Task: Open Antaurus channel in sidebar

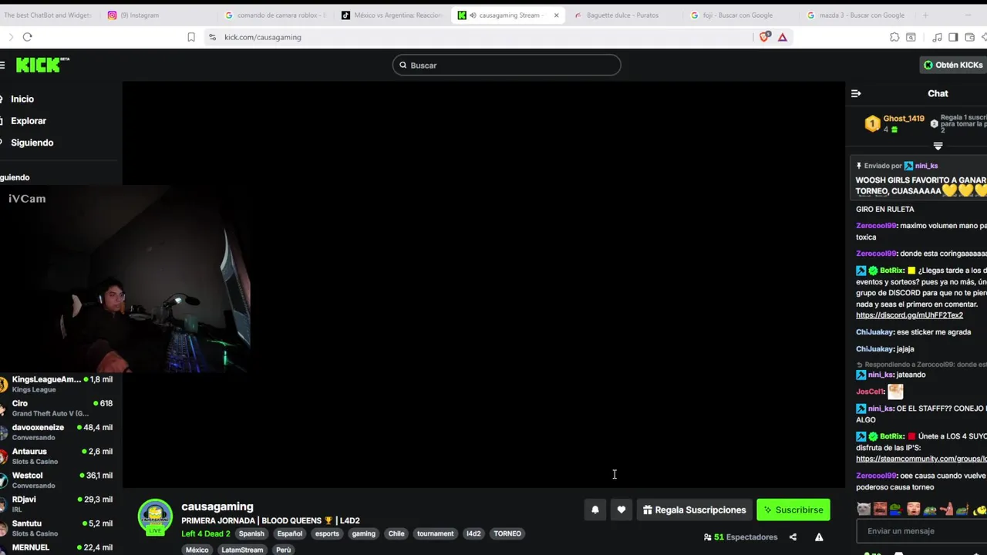Action: 59,456
